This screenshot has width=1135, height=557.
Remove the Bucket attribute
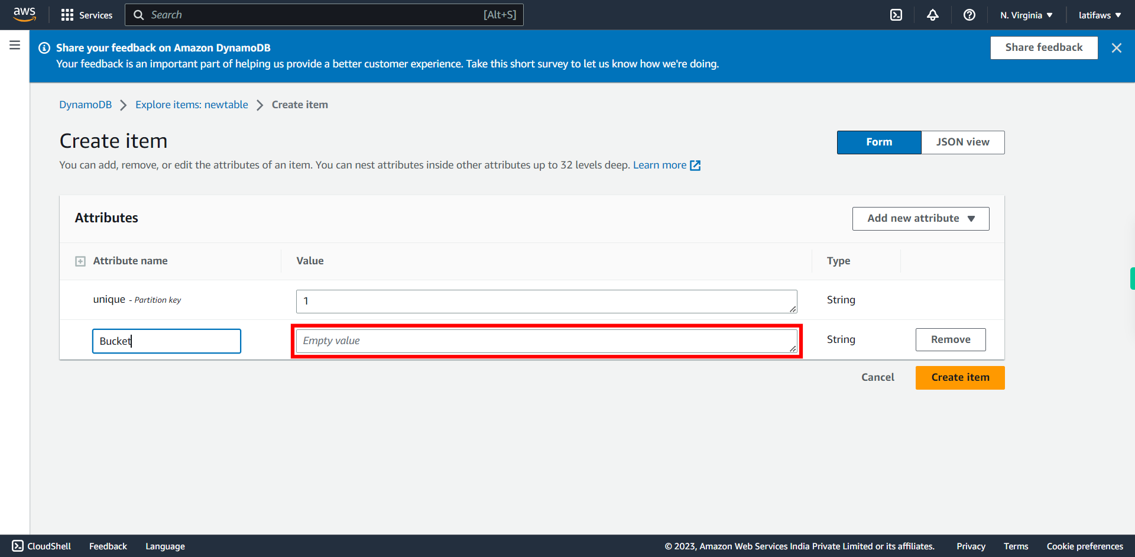pos(951,339)
